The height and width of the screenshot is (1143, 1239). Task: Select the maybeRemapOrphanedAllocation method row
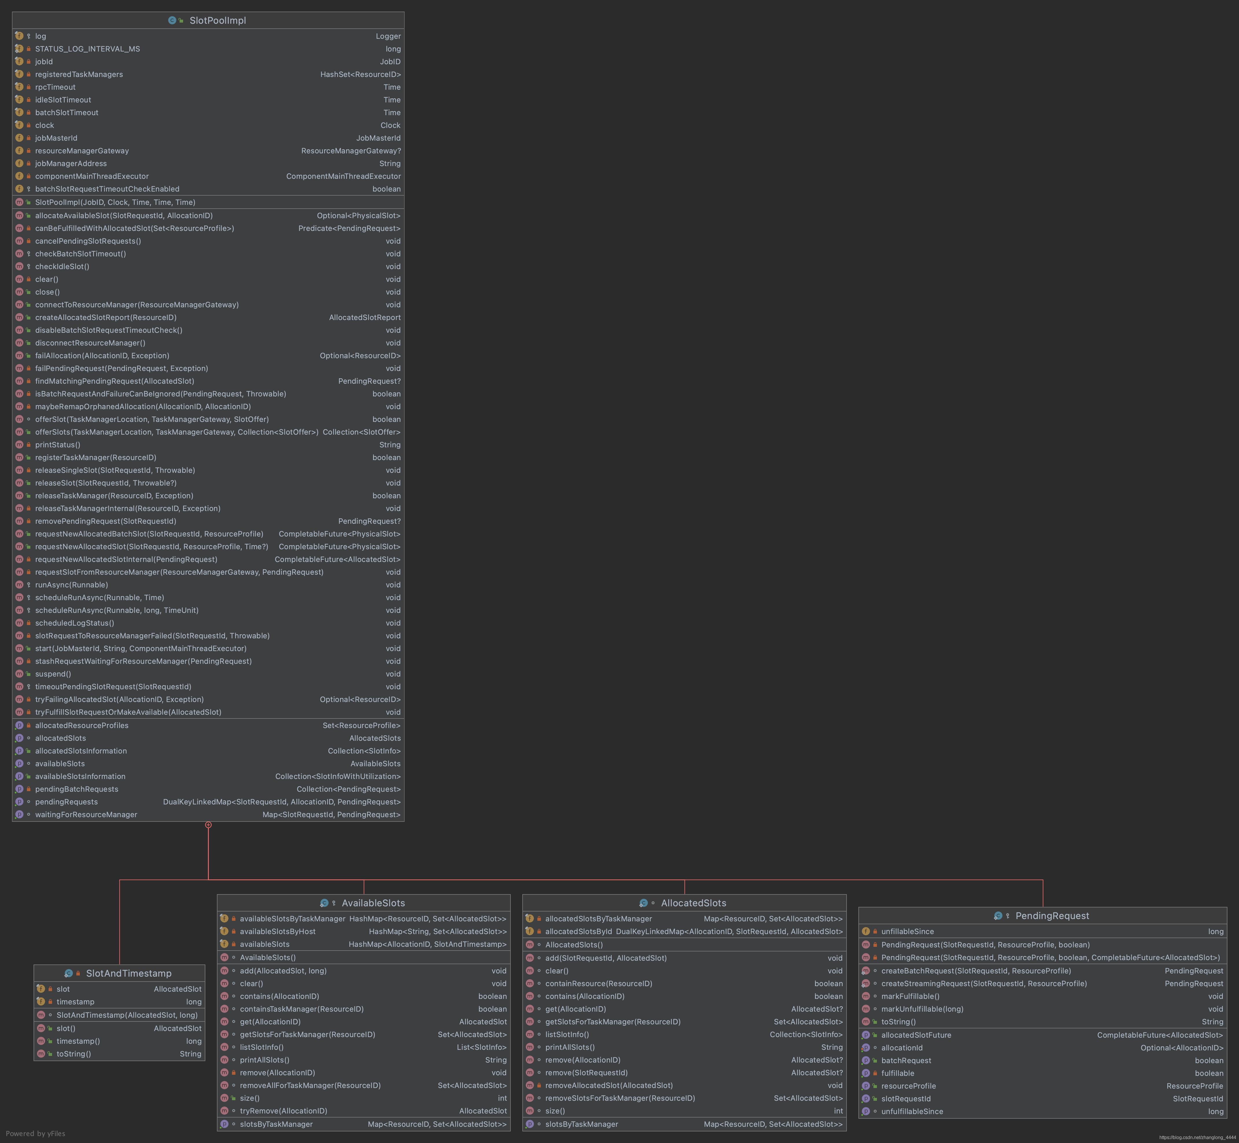coord(208,406)
